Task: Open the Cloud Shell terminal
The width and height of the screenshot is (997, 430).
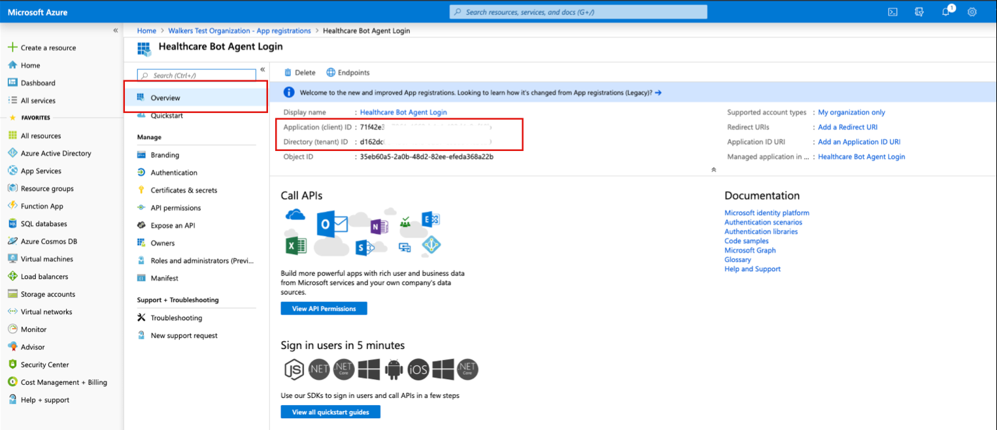Action: (x=892, y=11)
